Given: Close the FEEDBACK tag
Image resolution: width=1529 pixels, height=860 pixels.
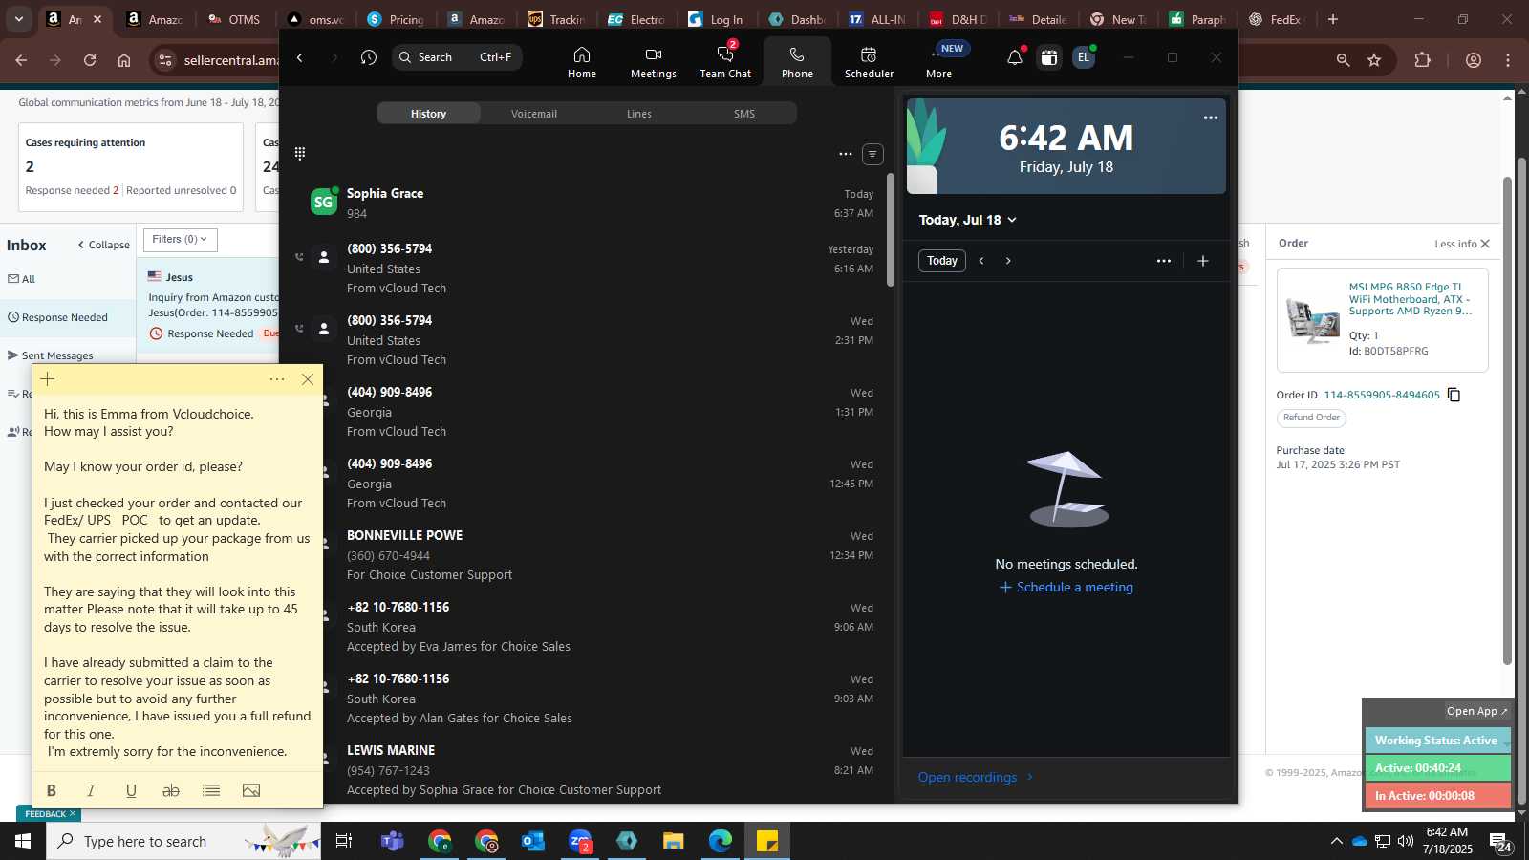Looking at the screenshot, I should 73,814.
